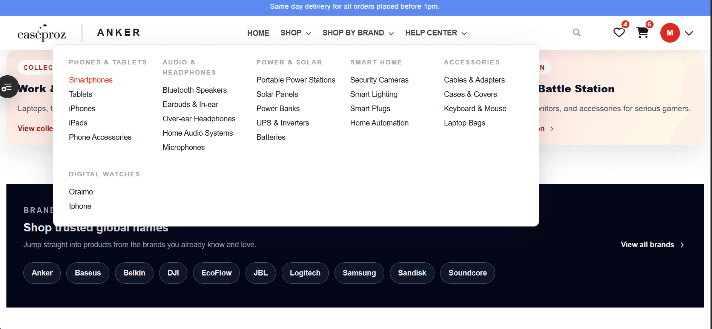Collapse the SHOP dropdown menu
Viewport: 712px width, 329px height.
pyautogui.click(x=296, y=33)
